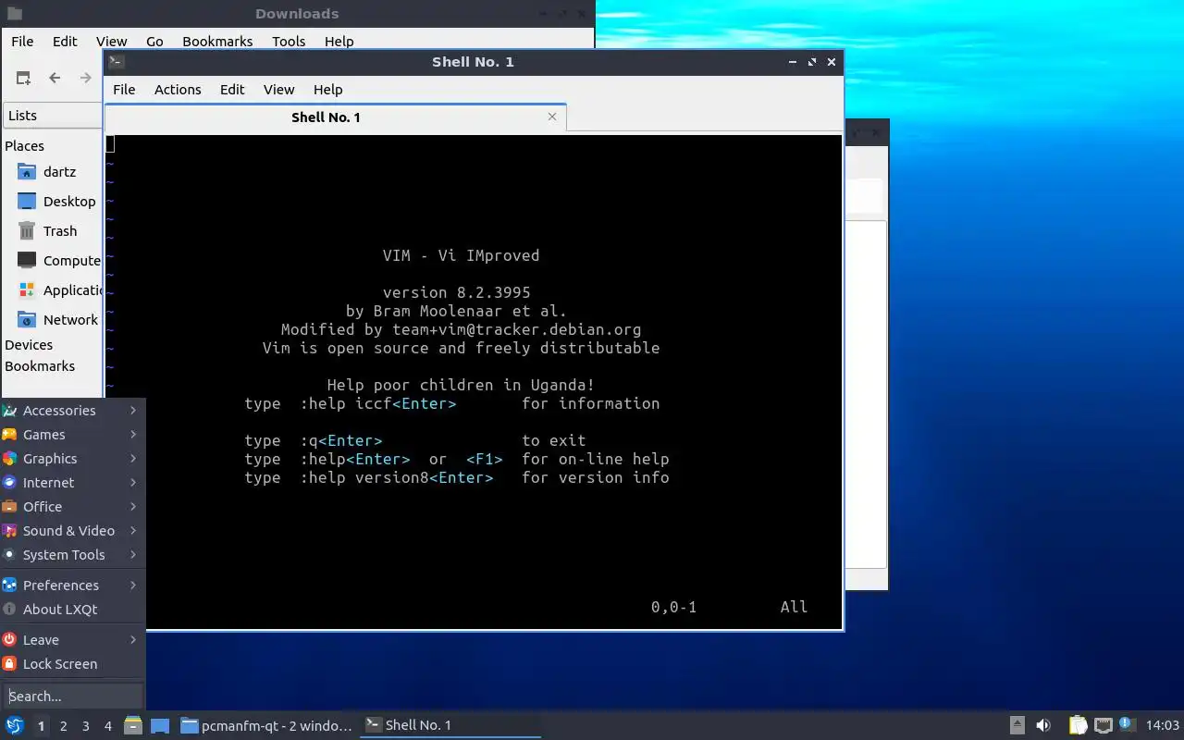Close the Shell No. 1 tab with its x
The width and height of the screenshot is (1184, 740).
pos(552,117)
